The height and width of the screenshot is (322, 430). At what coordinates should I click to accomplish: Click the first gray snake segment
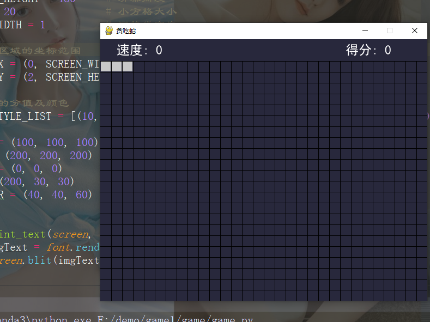click(x=106, y=66)
